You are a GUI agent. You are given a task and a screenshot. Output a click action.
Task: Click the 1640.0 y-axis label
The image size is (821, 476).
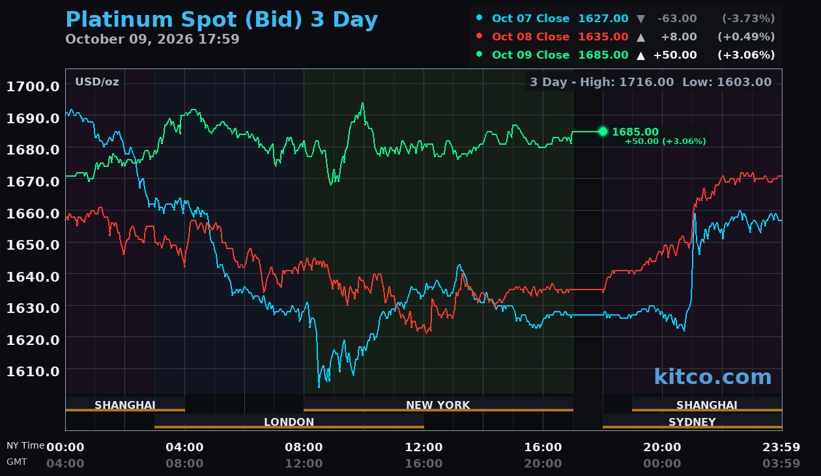coord(33,276)
